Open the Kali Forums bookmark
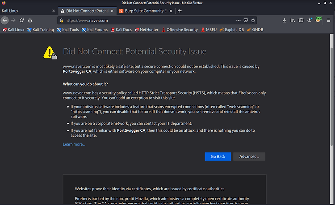335x205 pixels. coord(95,29)
